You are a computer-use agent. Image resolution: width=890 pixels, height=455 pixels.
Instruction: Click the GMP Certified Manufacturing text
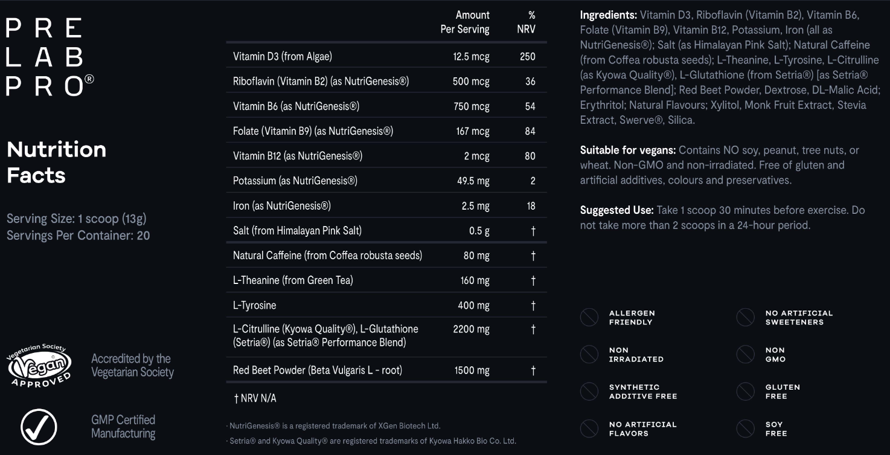click(123, 427)
